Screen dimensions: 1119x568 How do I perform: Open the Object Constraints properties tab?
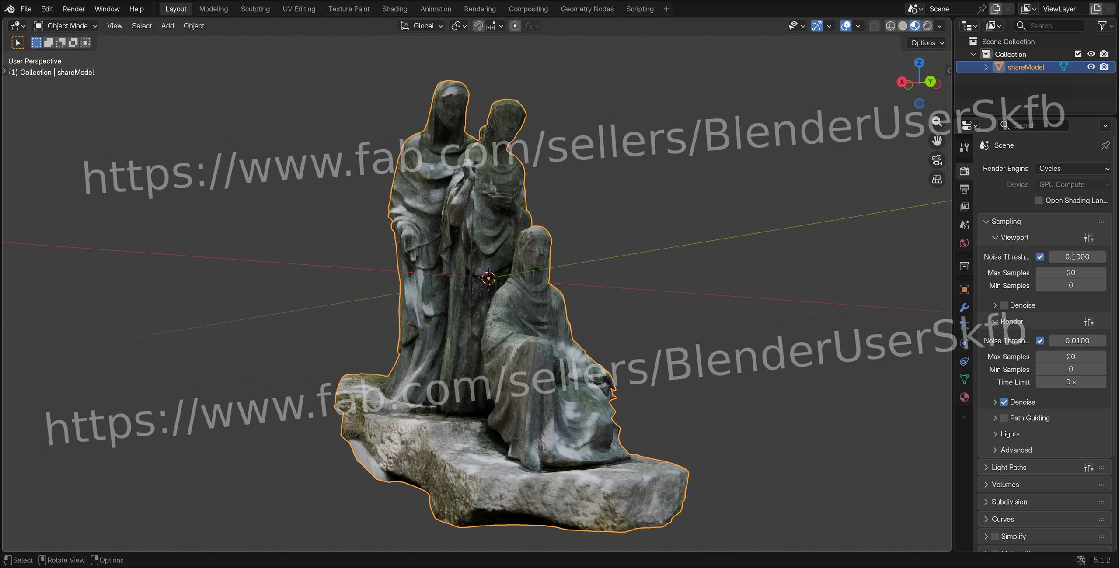[964, 361]
